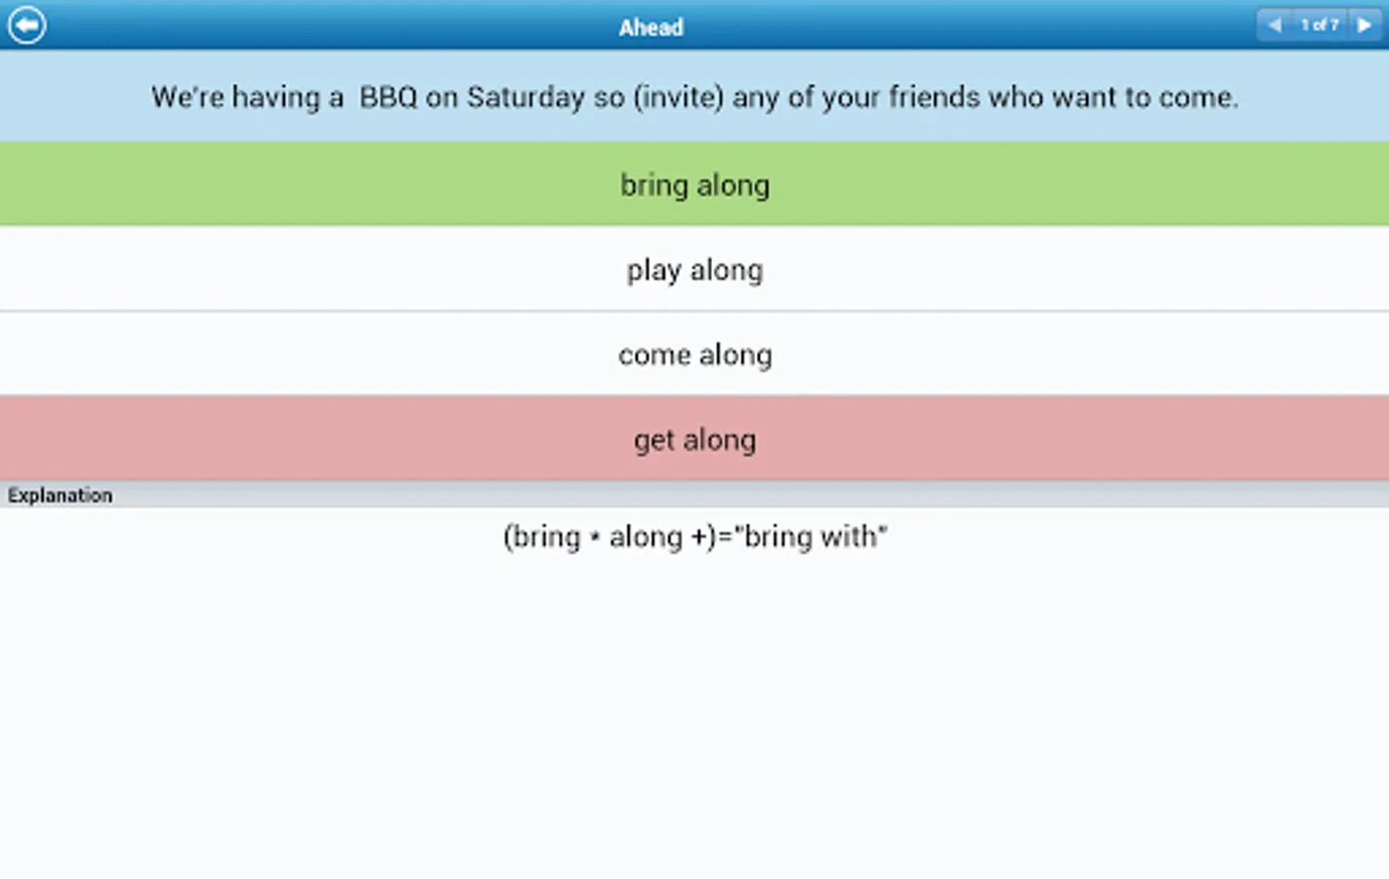Screen dimensions: 1389x879
Task: Click the word "along" in the explanation
Action: click(x=646, y=536)
